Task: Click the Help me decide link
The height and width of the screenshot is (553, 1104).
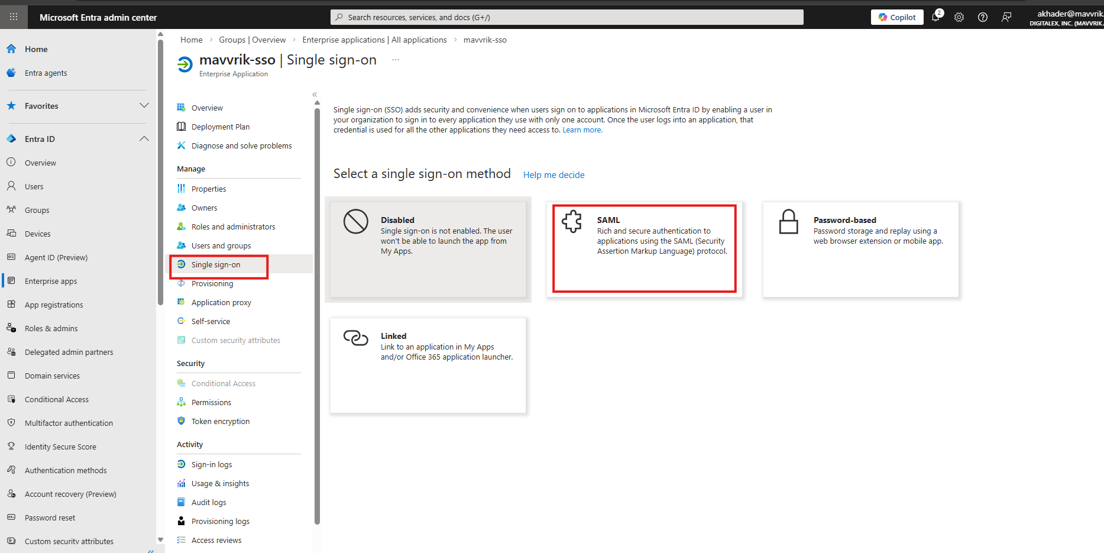Action: click(x=553, y=175)
